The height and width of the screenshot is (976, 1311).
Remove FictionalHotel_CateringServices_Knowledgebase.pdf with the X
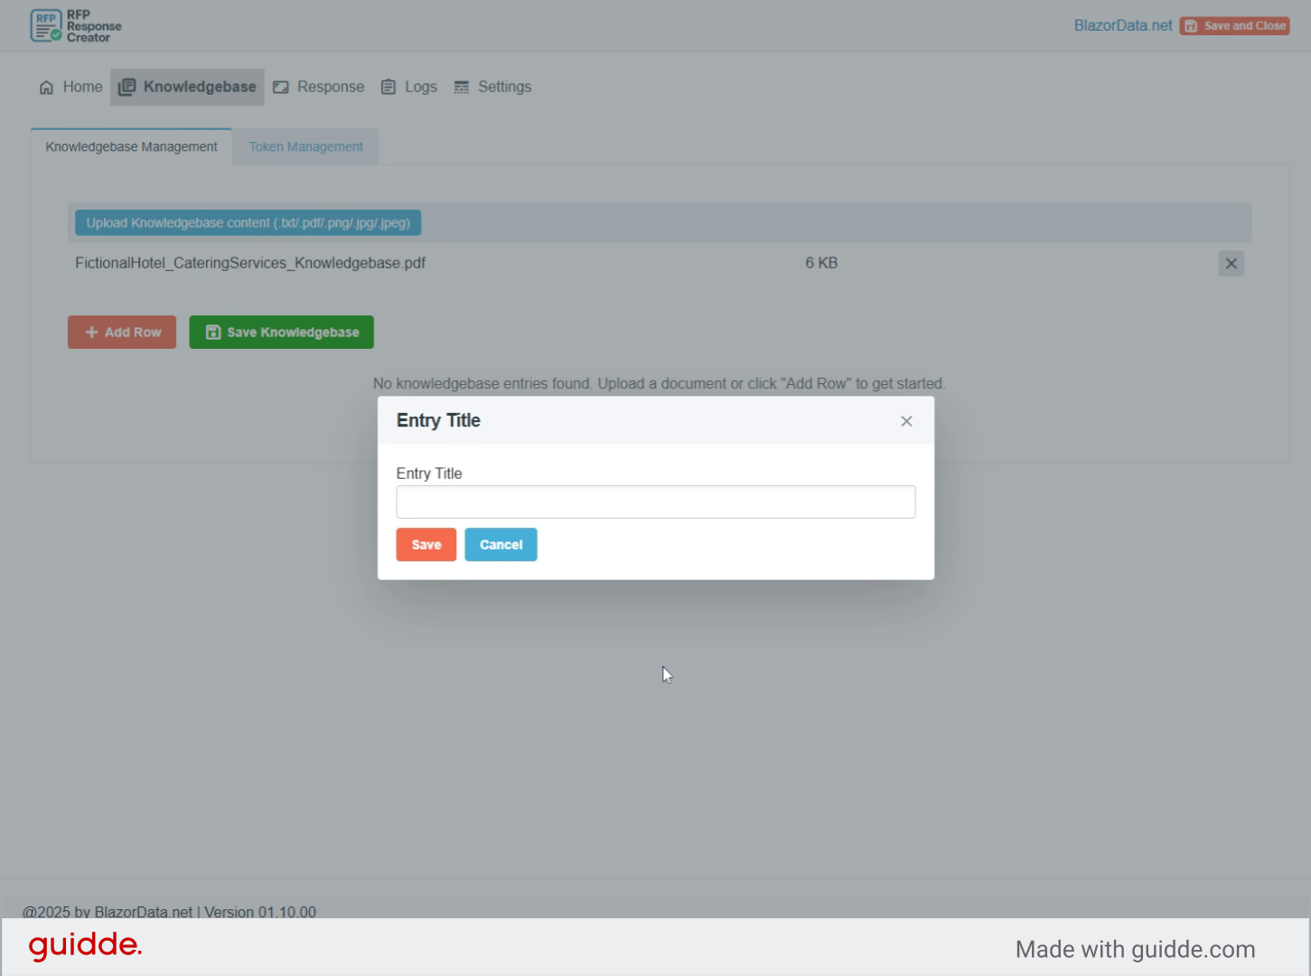pyautogui.click(x=1231, y=263)
